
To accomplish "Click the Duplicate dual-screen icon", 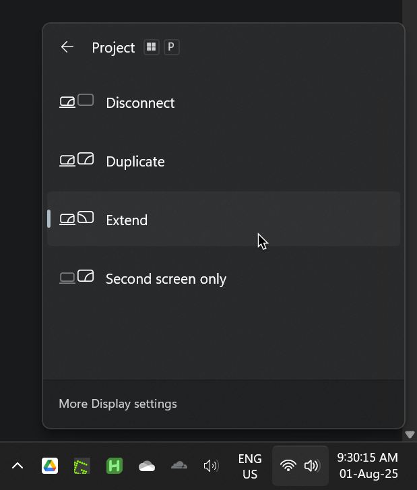I will pos(77,159).
